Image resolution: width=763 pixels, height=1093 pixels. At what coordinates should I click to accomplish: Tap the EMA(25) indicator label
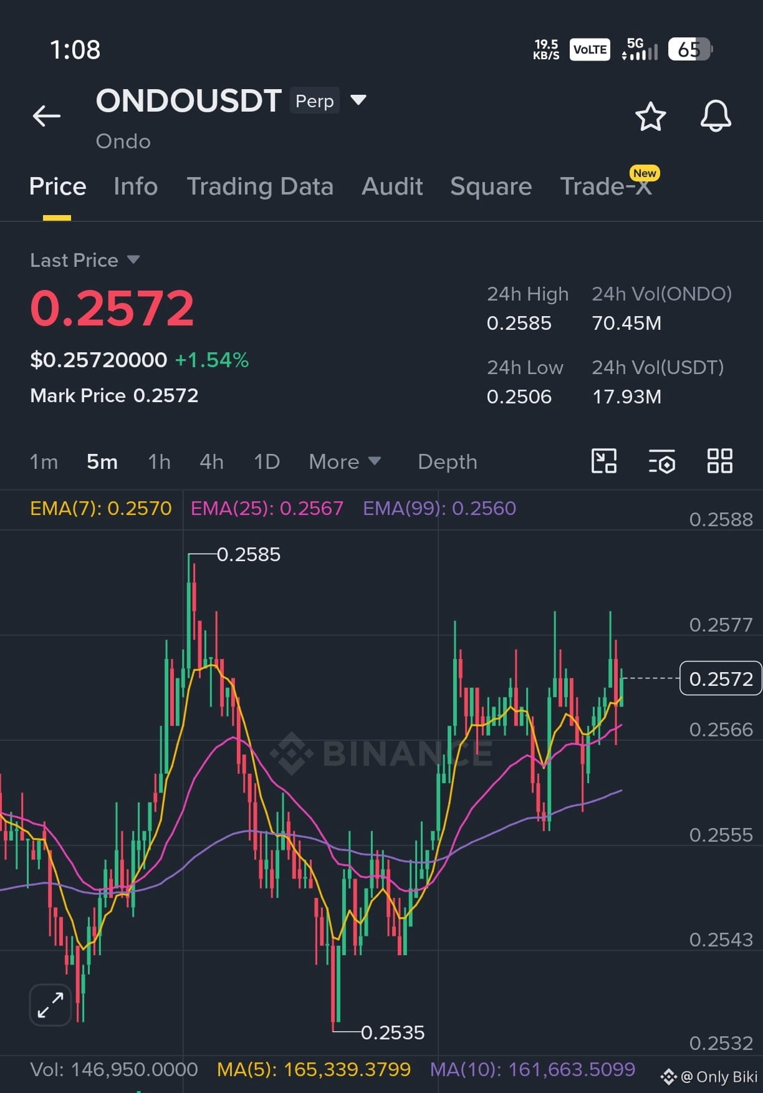[267, 508]
